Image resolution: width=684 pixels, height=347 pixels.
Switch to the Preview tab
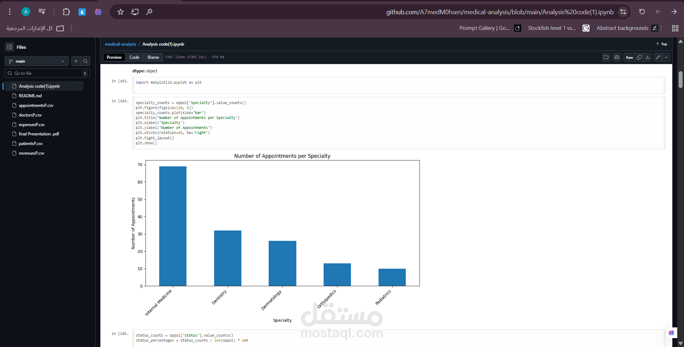[114, 57]
